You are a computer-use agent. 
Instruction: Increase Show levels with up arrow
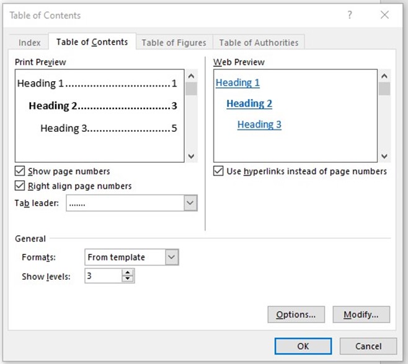tap(128, 272)
